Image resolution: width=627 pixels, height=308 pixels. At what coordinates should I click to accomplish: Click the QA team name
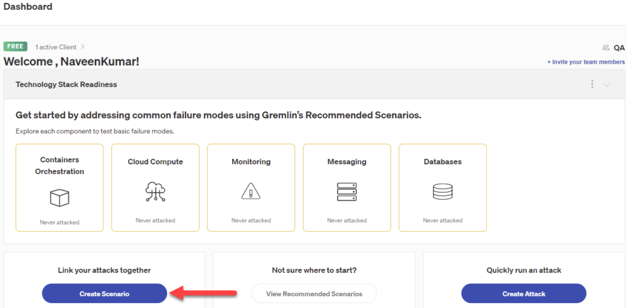point(619,48)
